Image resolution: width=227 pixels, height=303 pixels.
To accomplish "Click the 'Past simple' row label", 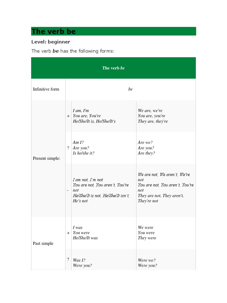I will tap(43, 243).
